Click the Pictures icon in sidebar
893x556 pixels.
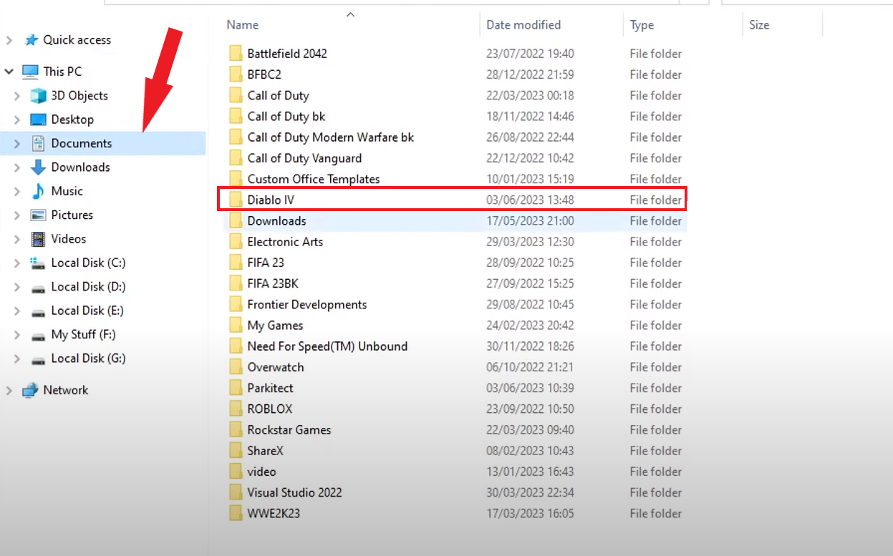point(38,215)
